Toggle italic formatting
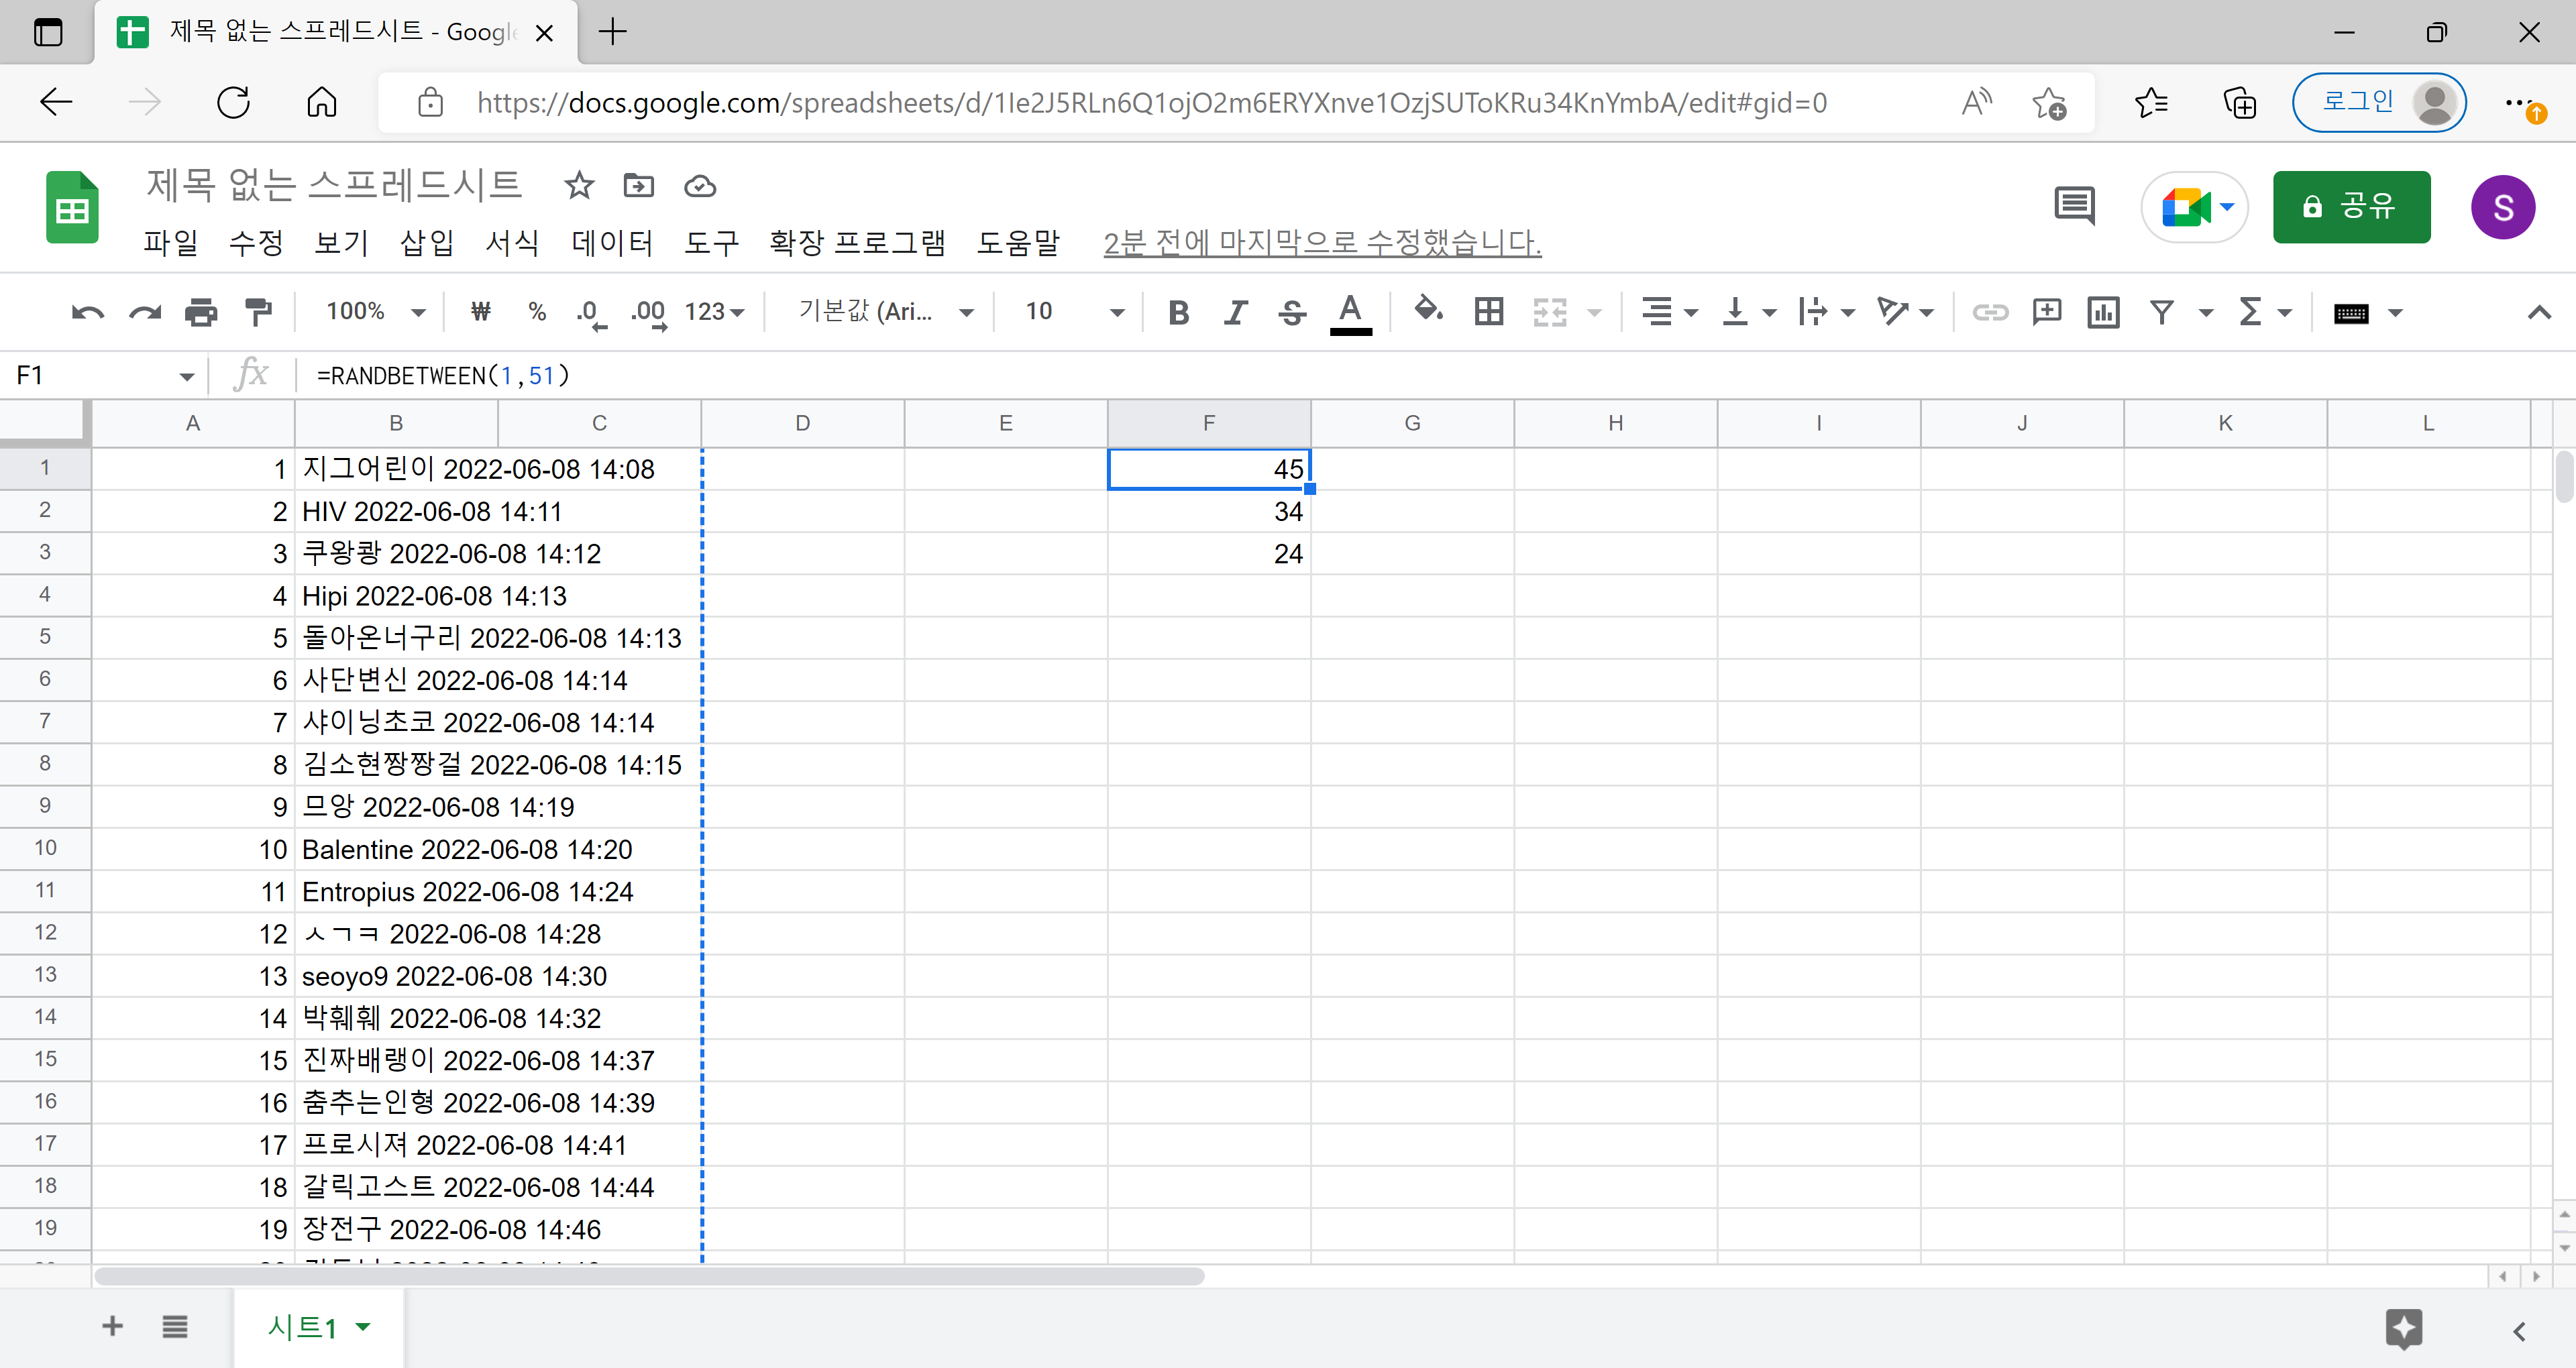2576x1368 pixels. [x=1236, y=312]
